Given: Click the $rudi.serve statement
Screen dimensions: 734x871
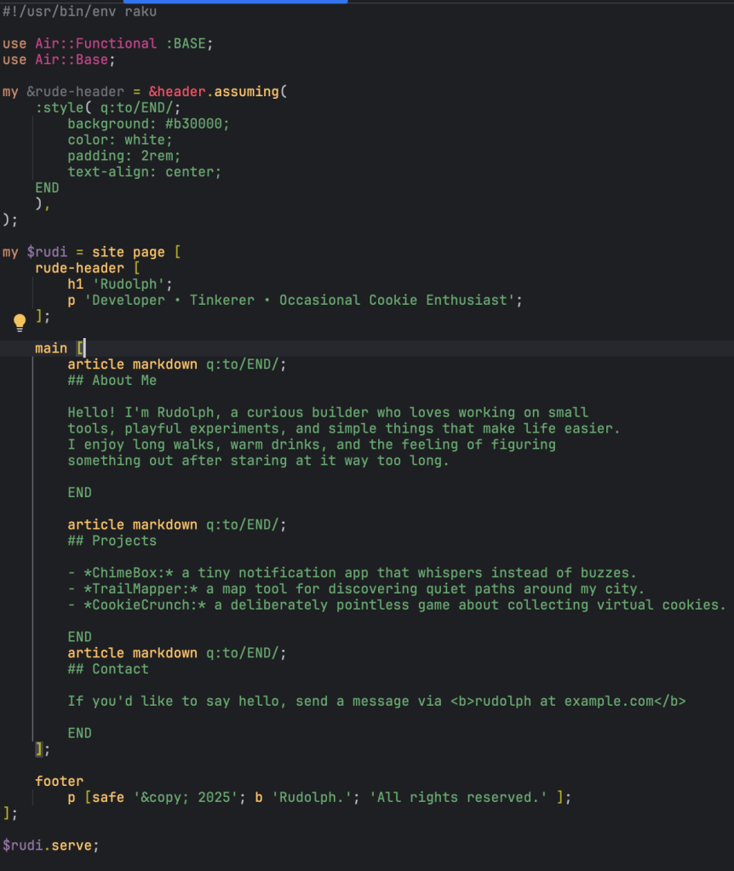Looking at the screenshot, I should coord(50,845).
